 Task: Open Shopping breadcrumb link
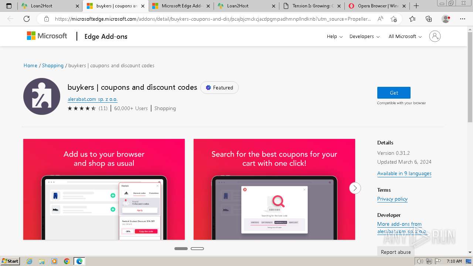(x=53, y=65)
